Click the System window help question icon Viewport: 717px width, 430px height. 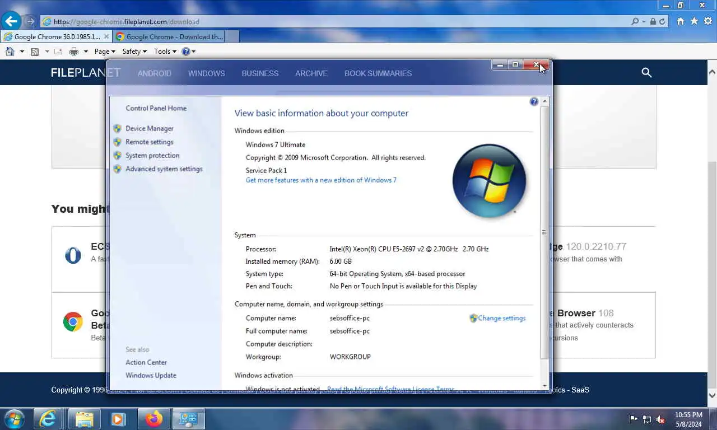pos(534,101)
